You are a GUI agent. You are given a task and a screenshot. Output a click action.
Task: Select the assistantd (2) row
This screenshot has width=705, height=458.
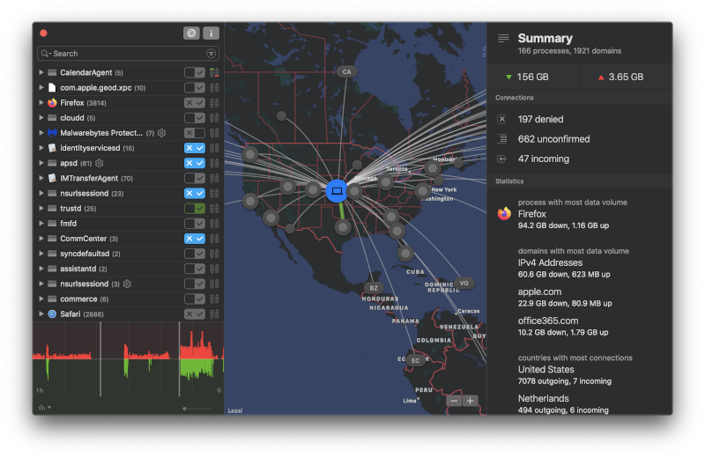coord(128,269)
